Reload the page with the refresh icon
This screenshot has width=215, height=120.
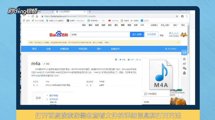32,16
